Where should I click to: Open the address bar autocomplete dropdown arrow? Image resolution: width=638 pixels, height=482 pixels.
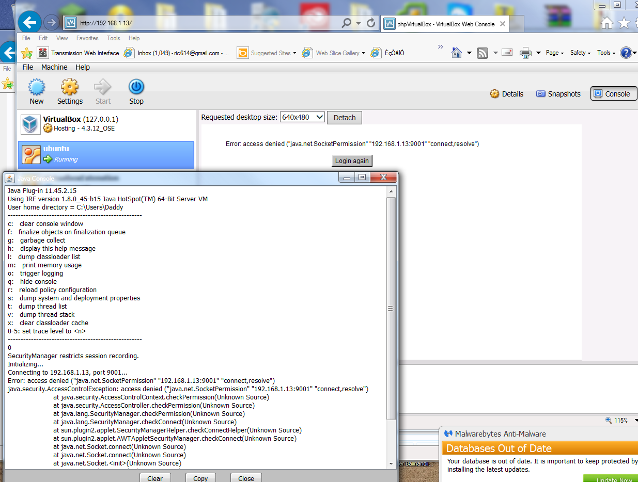pyautogui.click(x=359, y=23)
